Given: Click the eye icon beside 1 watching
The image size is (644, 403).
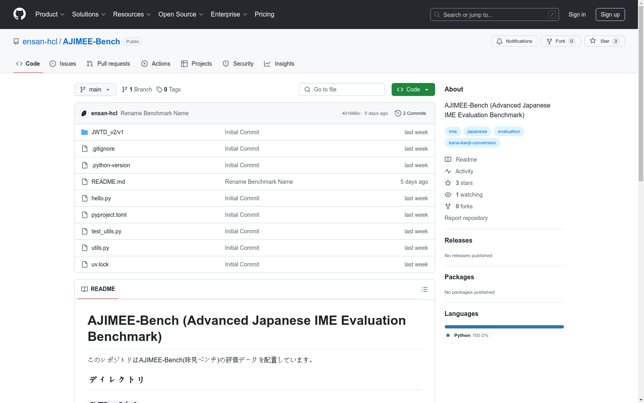Looking at the screenshot, I should pyautogui.click(x=448, y=195).
